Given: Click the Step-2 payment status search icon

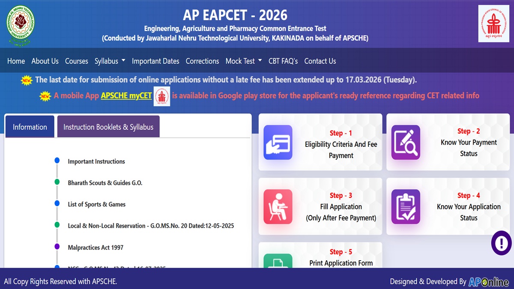Looking at the screenshot, I should (406, 142).
